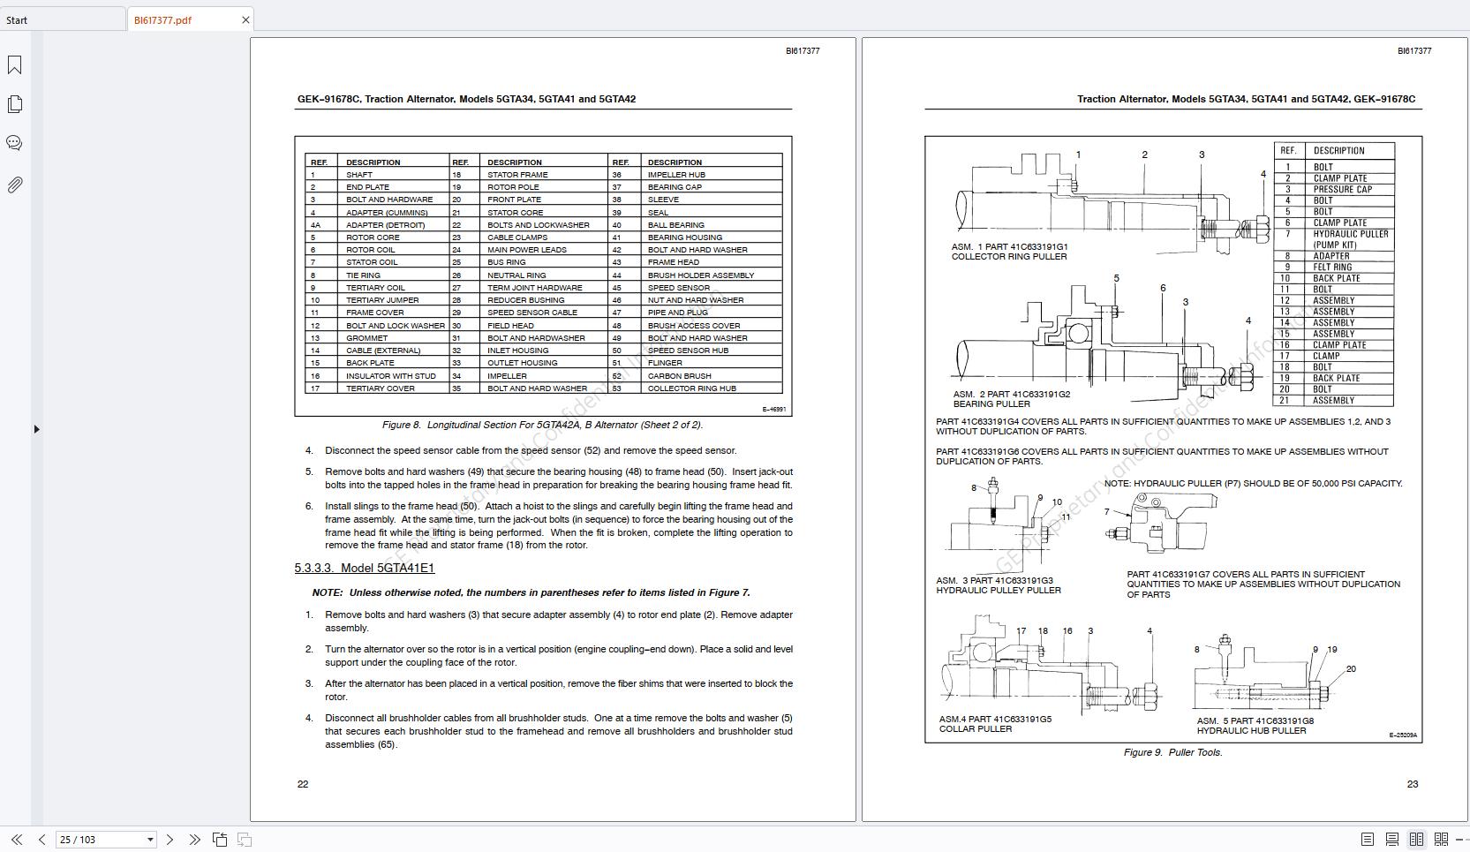The height and width of the screenshot is (852, 1470).
Task: Expand the left navigation pane arrow
Action: click(x=36, y=429)
